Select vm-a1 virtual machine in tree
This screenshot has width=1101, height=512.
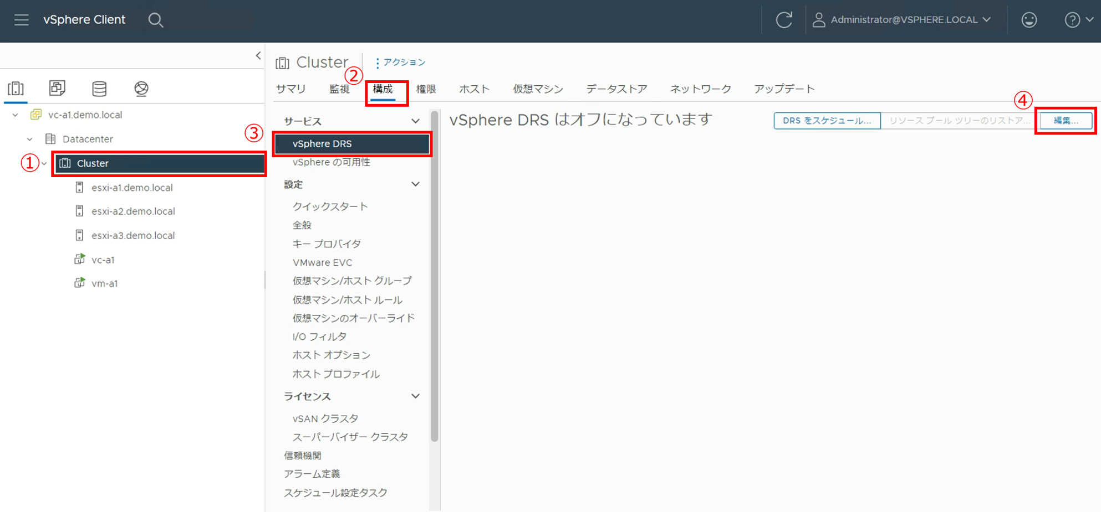105,283
